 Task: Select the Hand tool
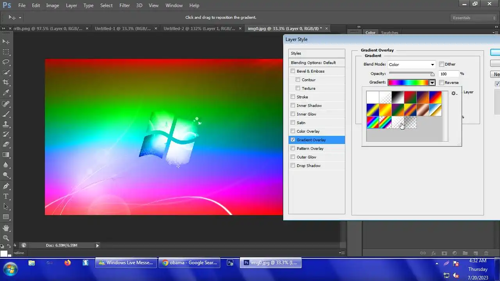(6, 228)
